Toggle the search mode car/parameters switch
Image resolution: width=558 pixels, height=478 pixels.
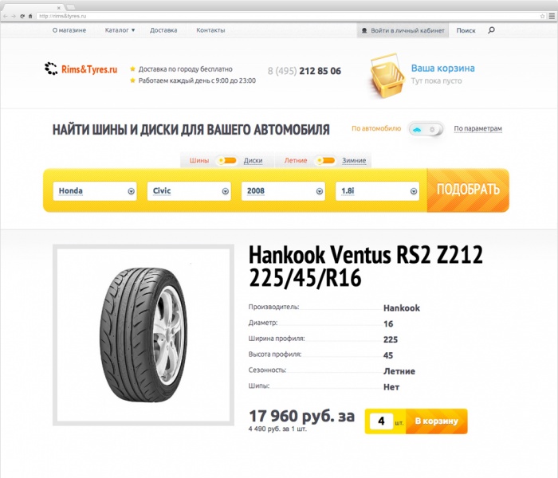coord(426,129)
